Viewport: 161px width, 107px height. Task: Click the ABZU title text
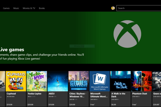52,94
